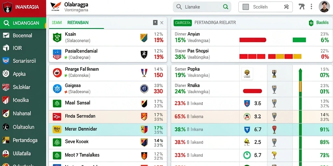This screenshot has width=333, height=166.
Task: Click the red progress bar in Anyian row
Action: [x=253, y=40]
